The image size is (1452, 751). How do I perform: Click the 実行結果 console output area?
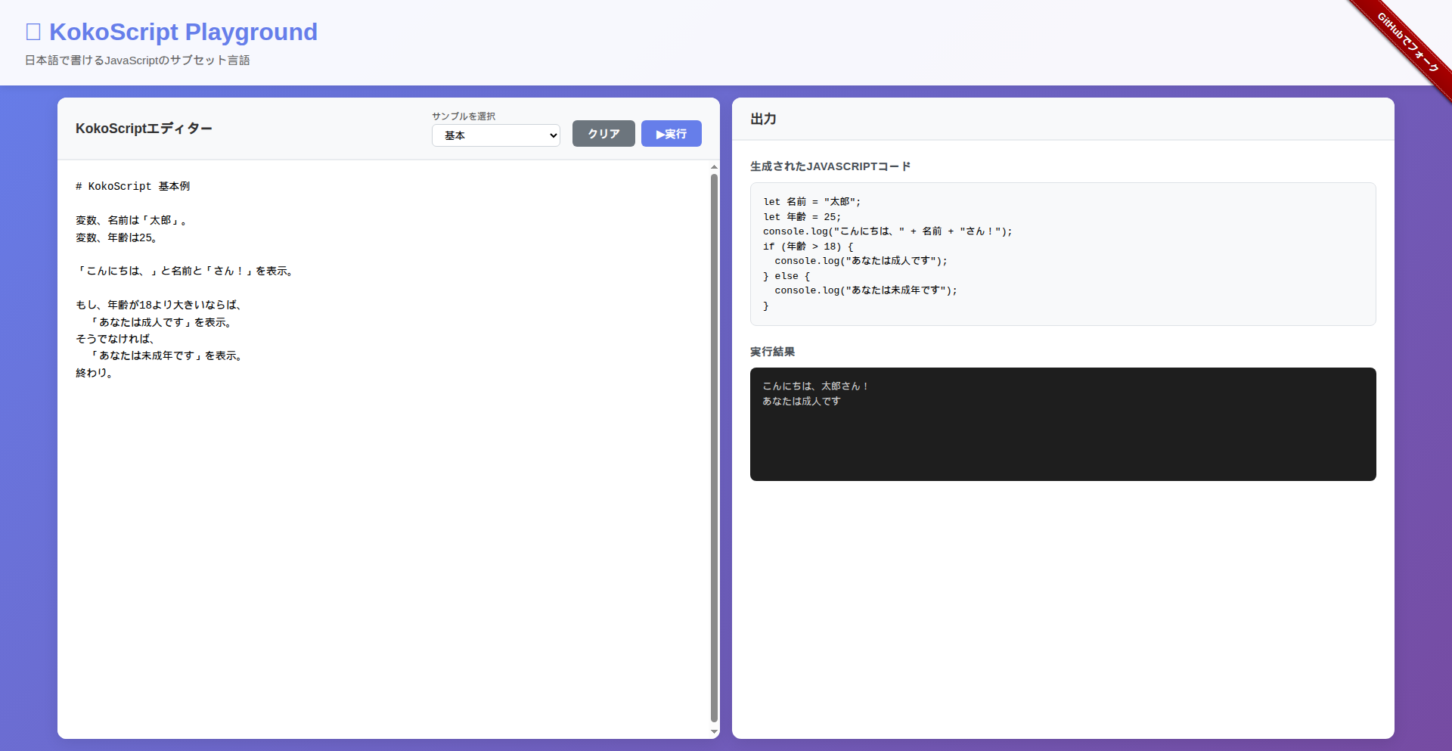pyautogui.click(x=1063, y=424)
